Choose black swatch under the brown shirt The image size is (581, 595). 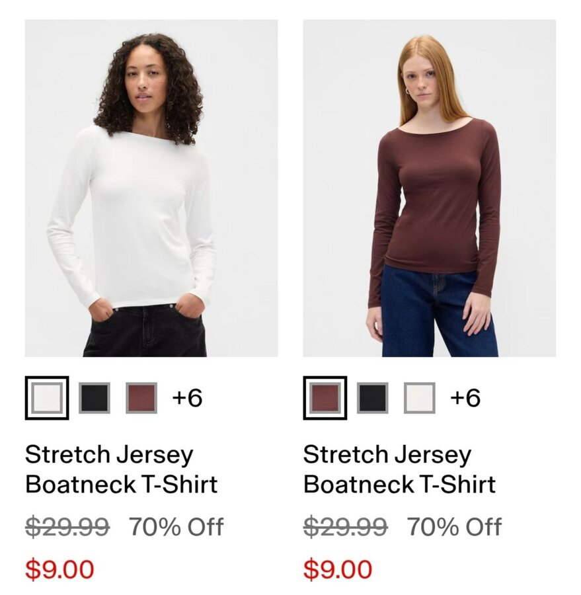[x=372, y=398]
